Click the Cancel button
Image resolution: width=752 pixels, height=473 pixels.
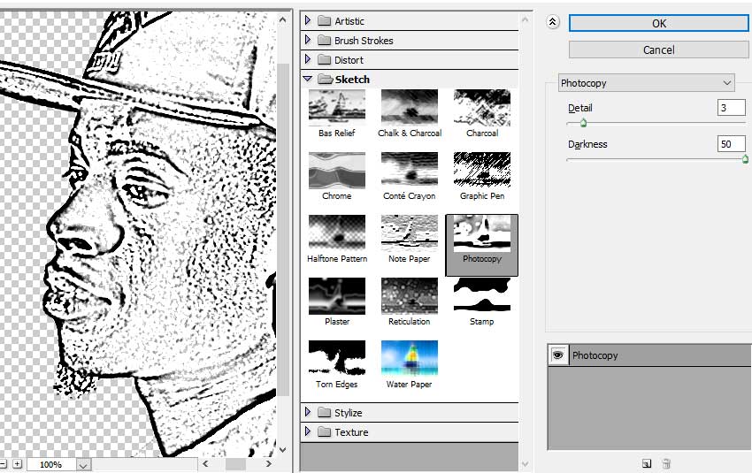658,50
